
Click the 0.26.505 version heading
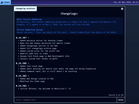pos(22,76)
